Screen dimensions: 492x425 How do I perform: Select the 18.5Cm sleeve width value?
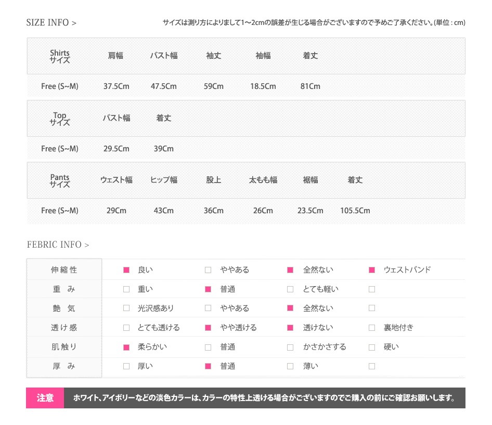pyautogui.click(x=263, y=86)
